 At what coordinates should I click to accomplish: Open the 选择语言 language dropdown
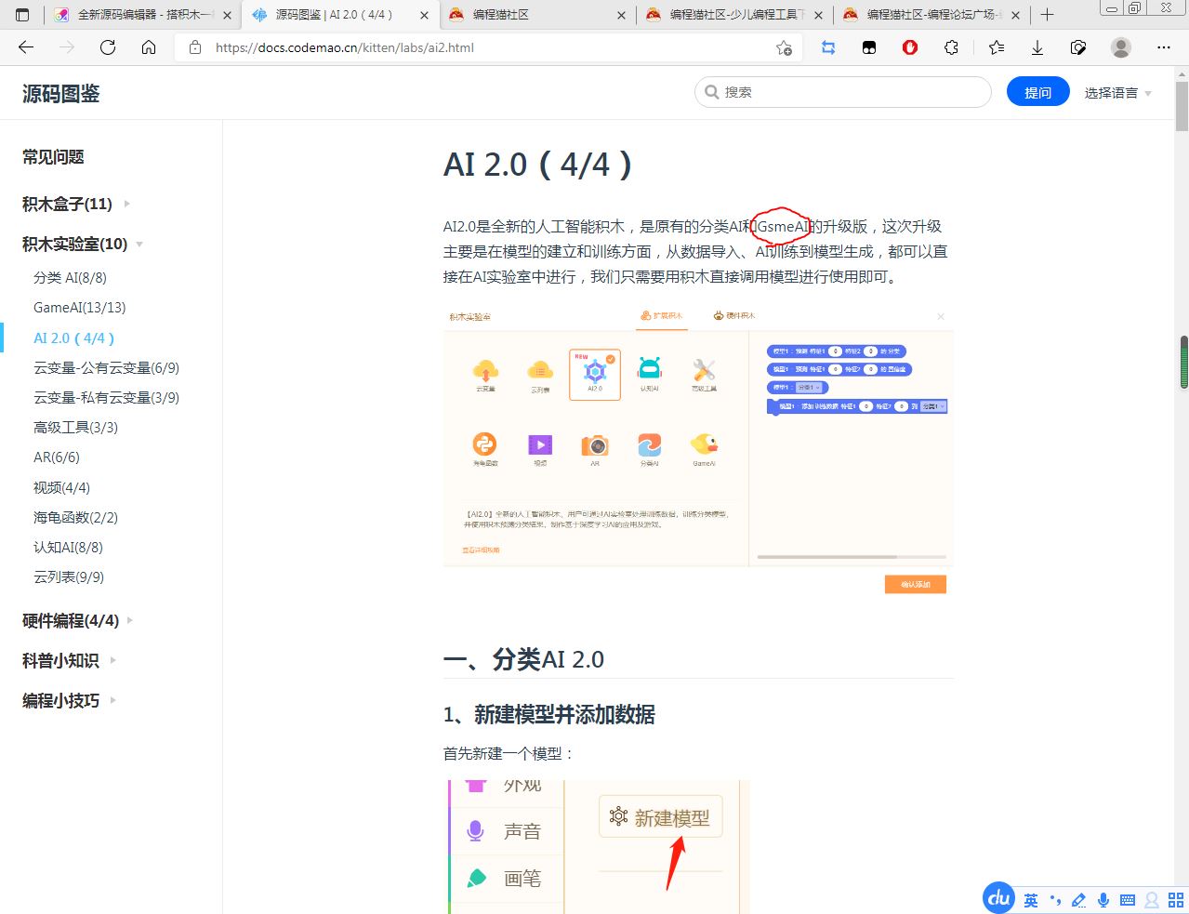click(x=1117, y=93)
